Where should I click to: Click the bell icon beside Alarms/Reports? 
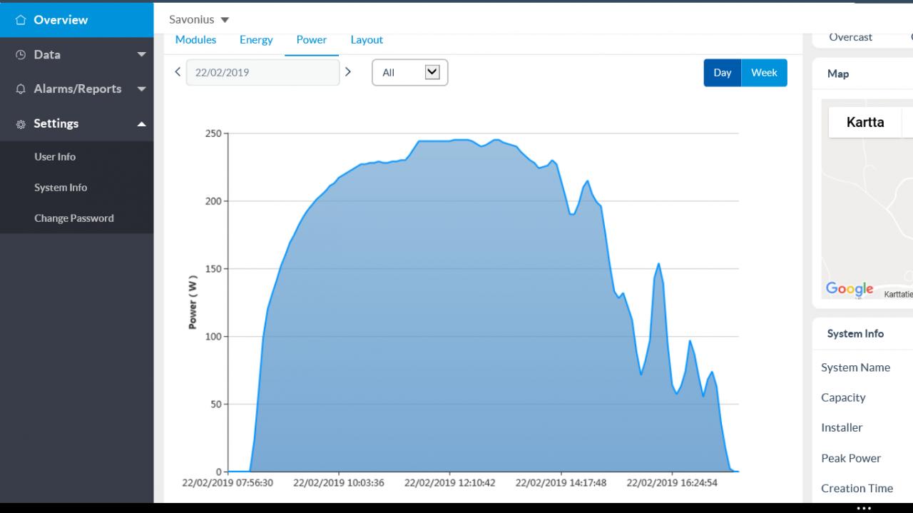pyautogui.click(x=21, y=89)
